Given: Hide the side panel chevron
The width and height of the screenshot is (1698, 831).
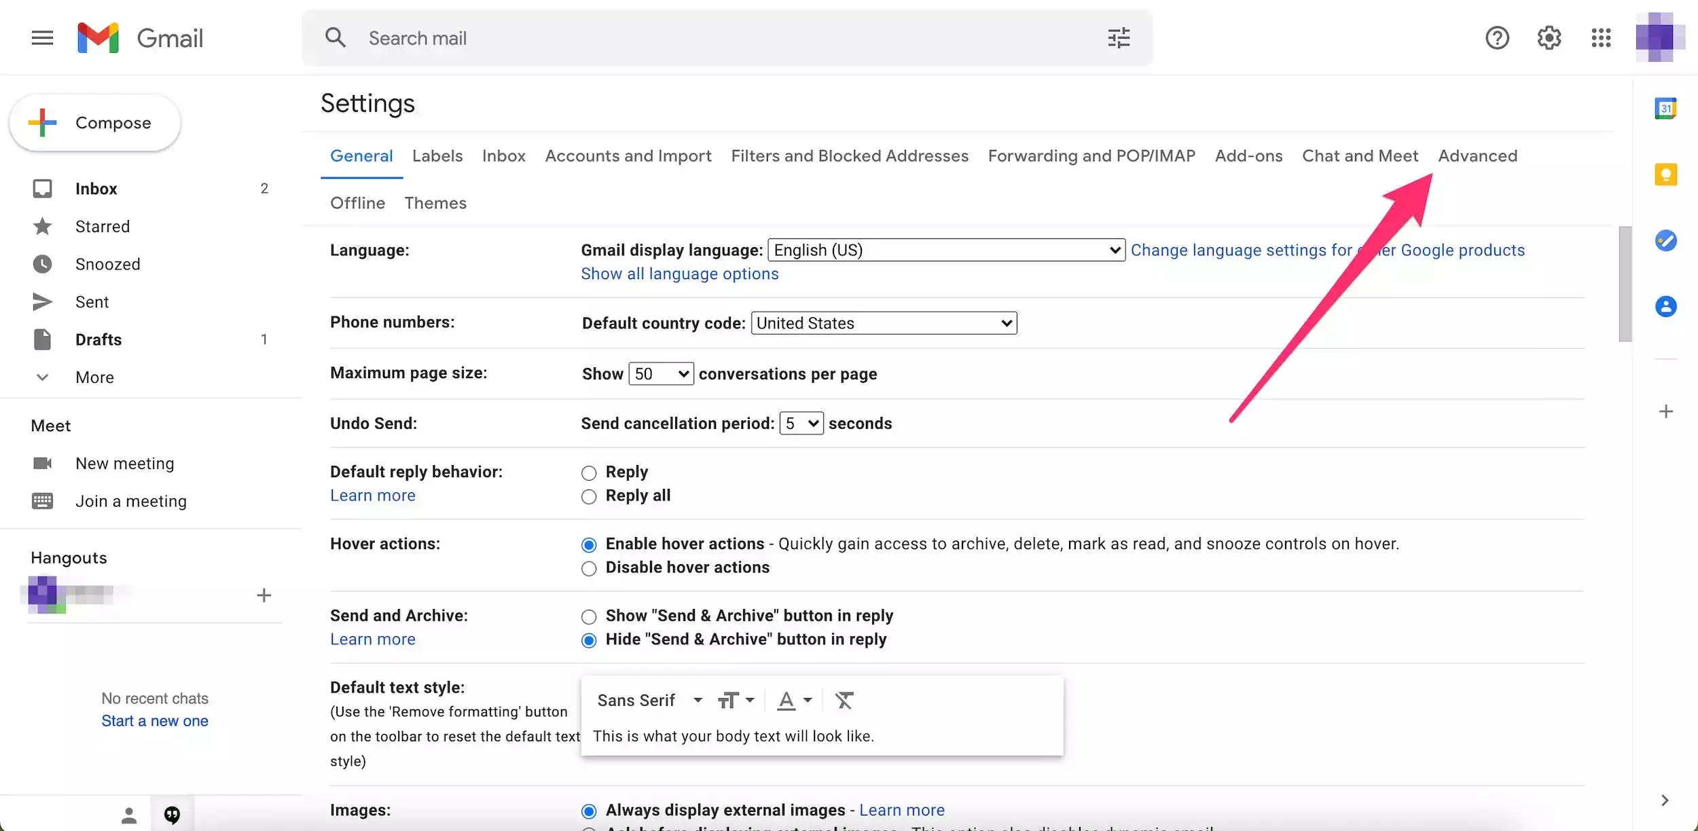Looking at the screenshot, I should tap(1665, 800).
